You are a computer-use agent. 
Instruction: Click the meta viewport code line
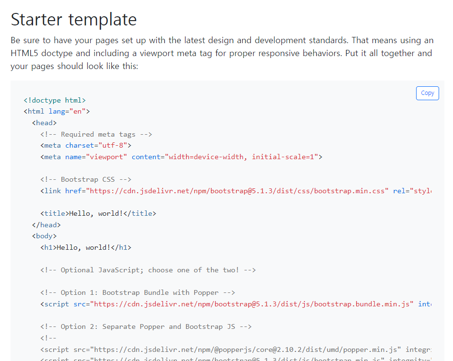click(x=181, y=157)
